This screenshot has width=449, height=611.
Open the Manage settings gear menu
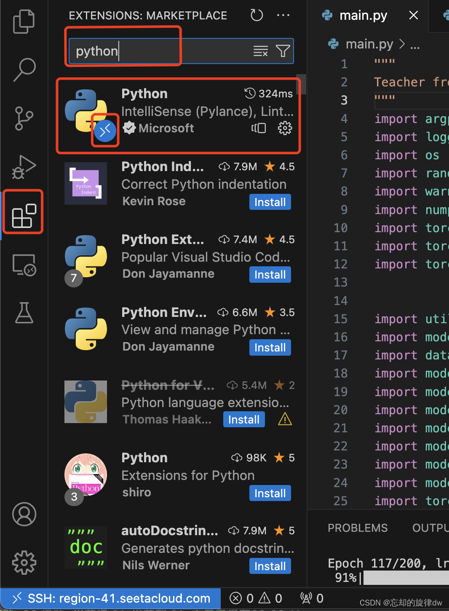coord(24,562)
